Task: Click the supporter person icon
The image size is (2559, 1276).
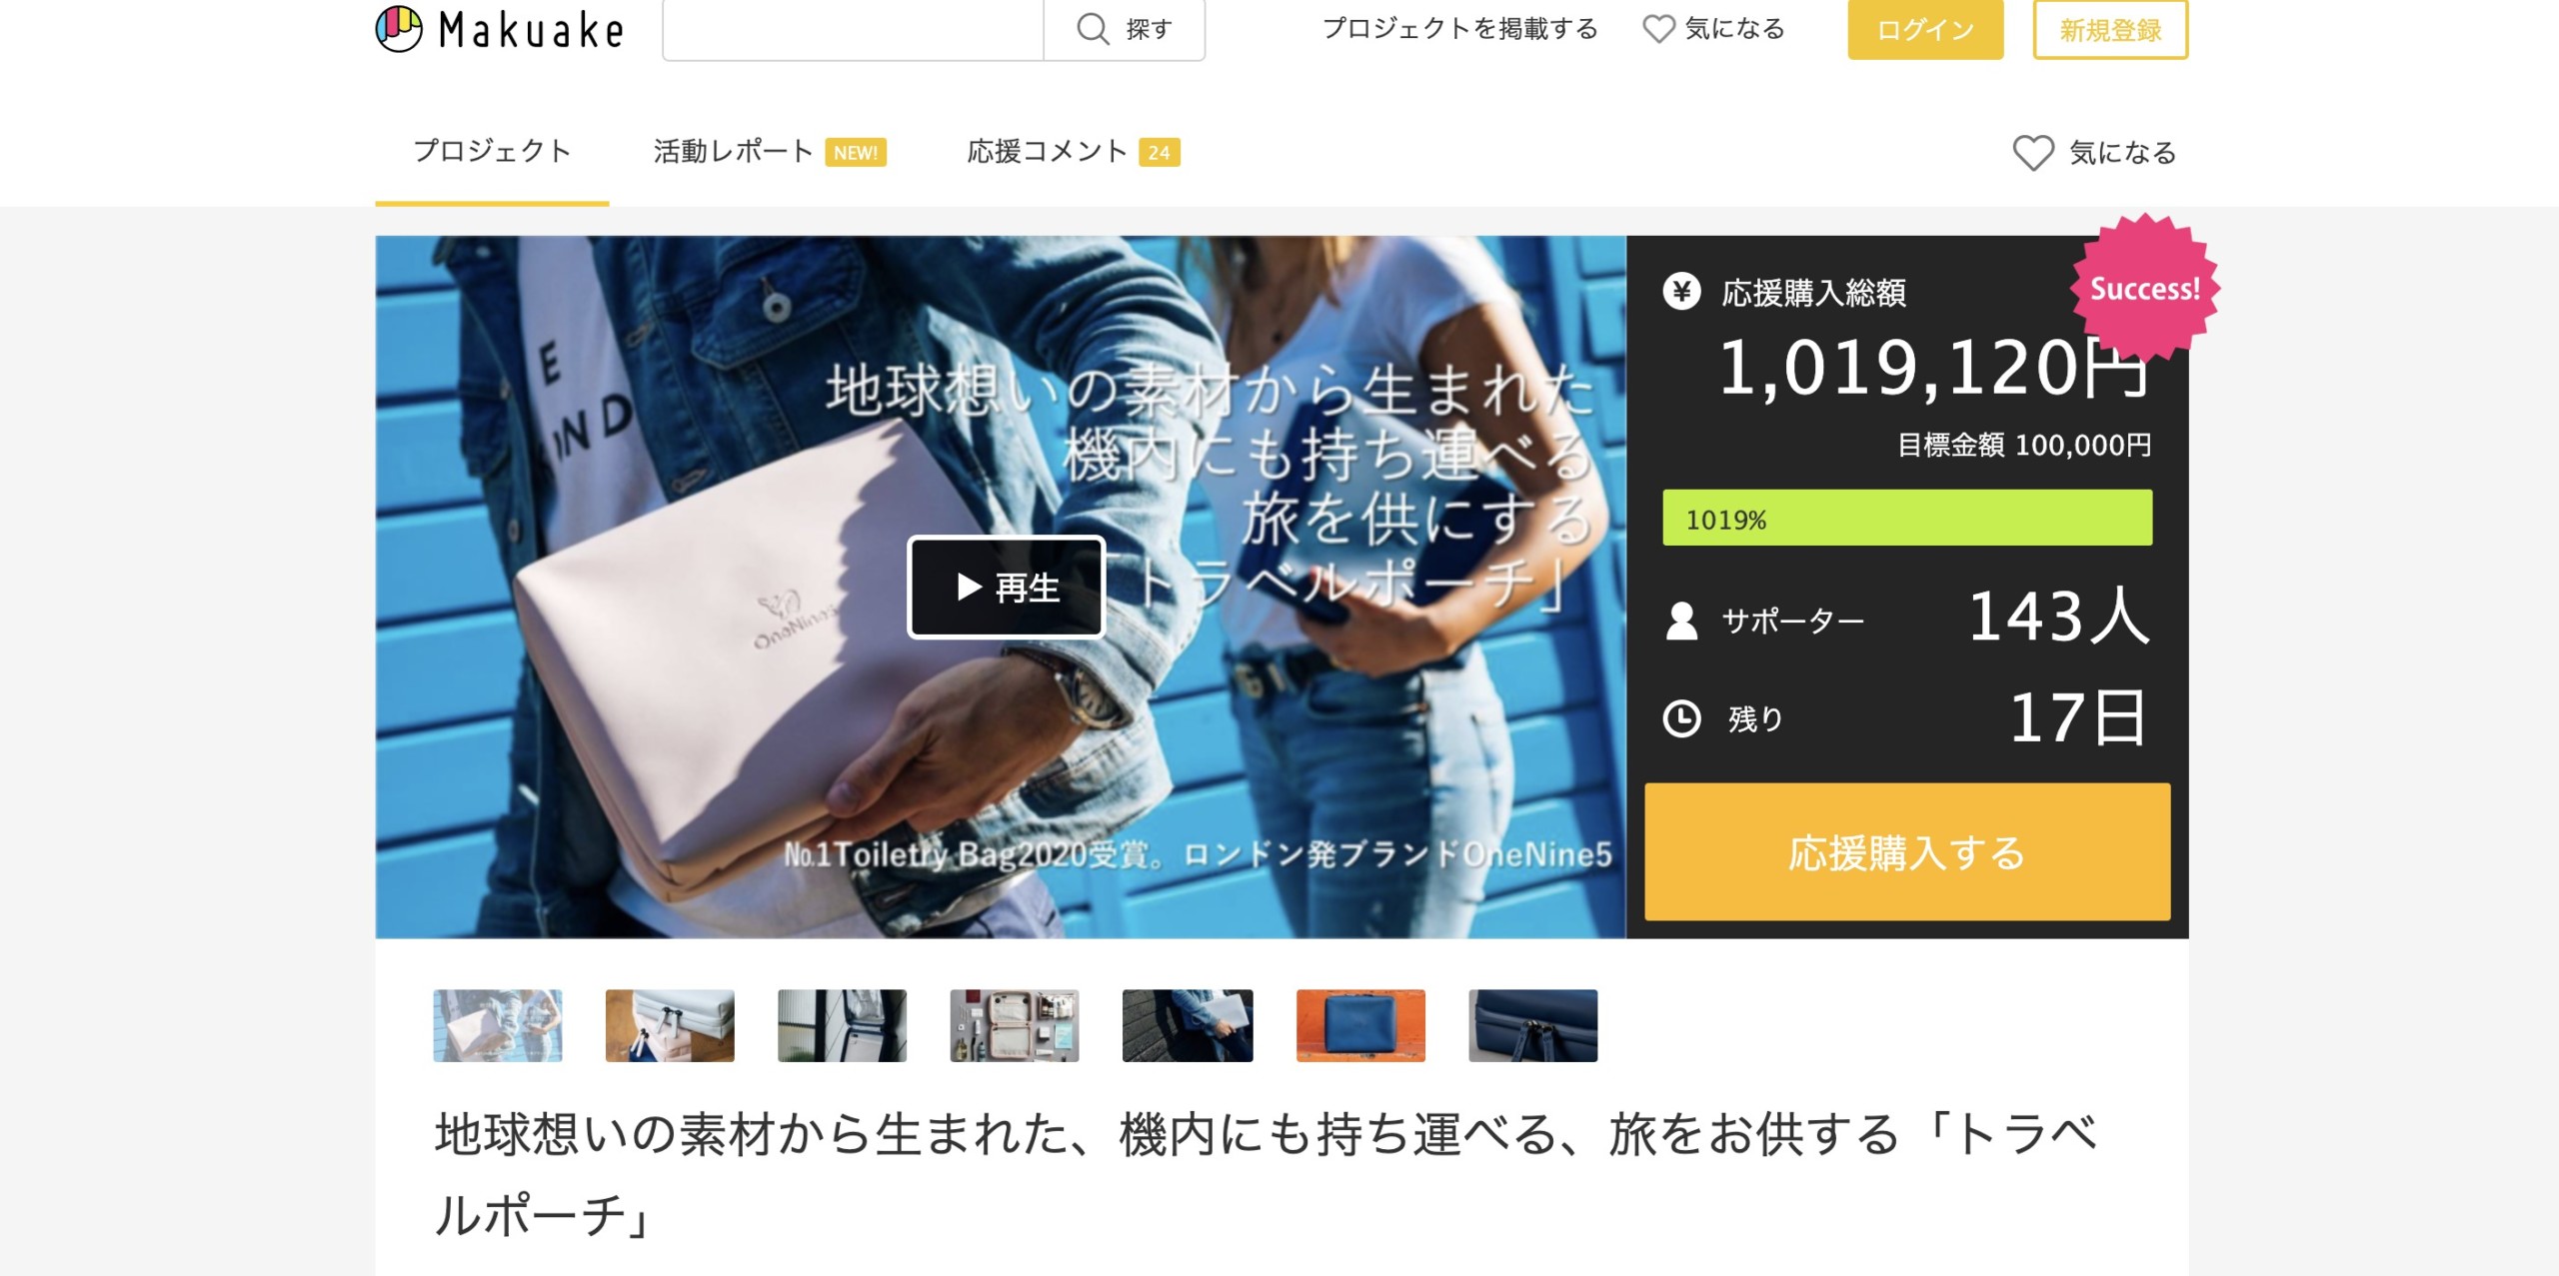Action: (x=1681, y=621)
